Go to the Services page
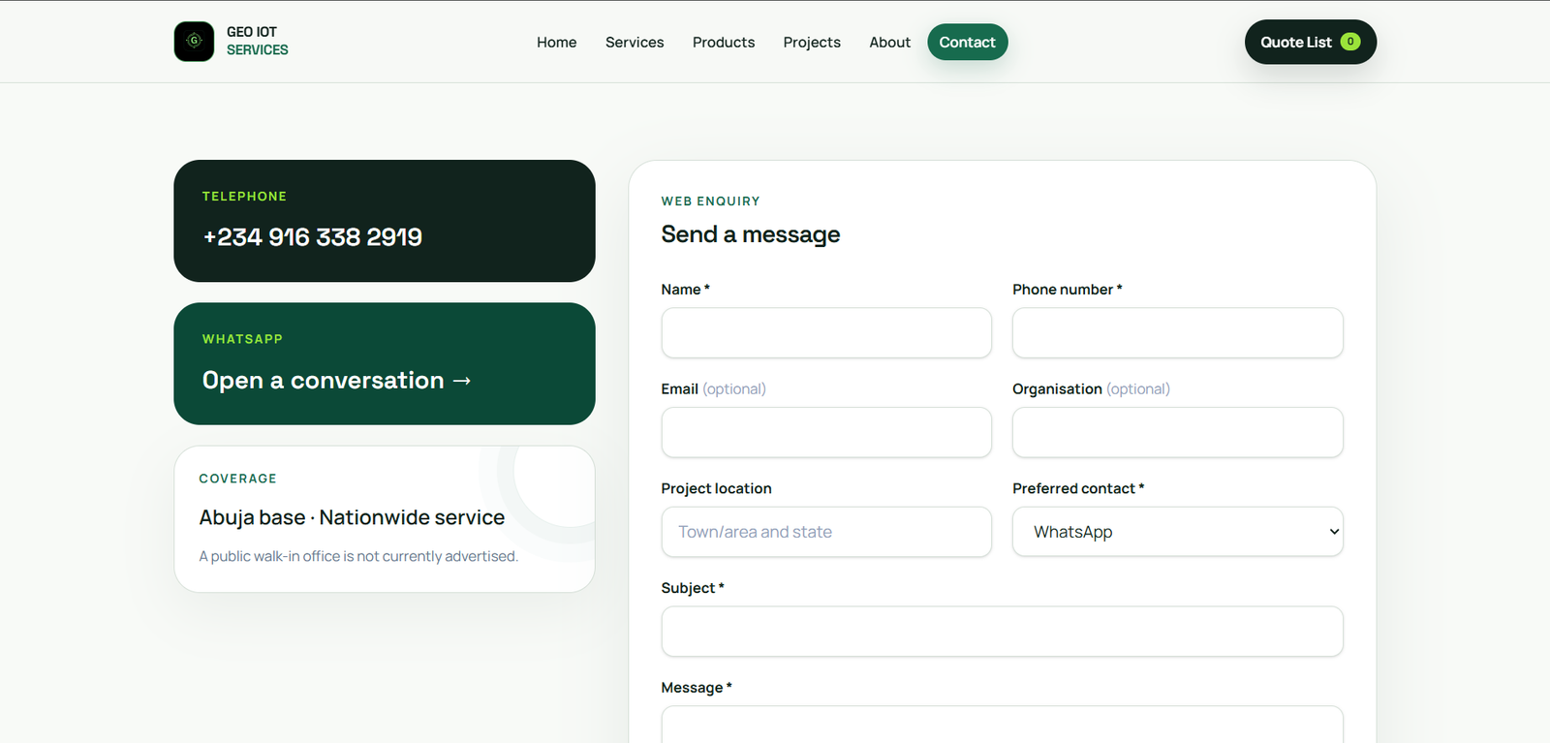Screen dimensions: 1550x743 [635, 43]
